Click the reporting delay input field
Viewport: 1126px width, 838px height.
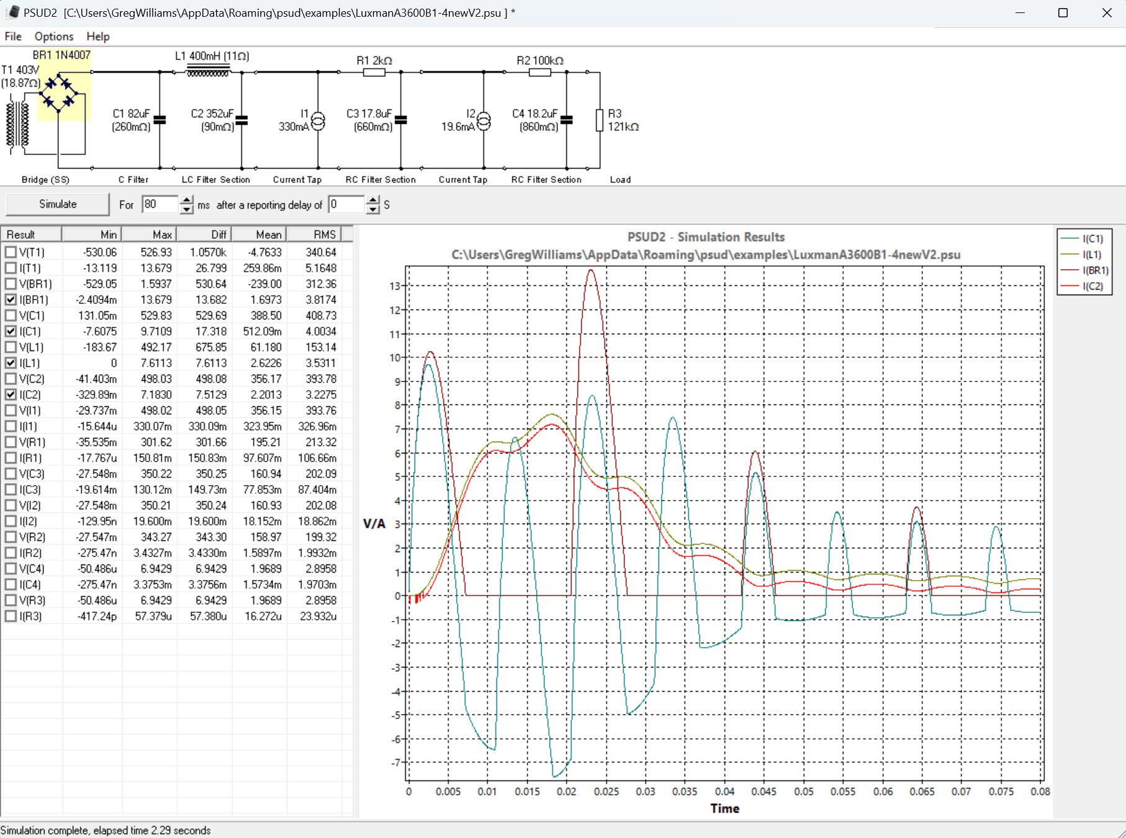pos(346,205)
